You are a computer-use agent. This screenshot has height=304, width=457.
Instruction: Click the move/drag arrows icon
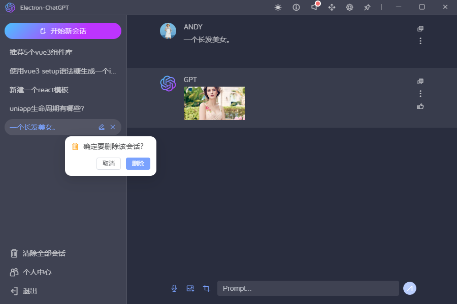tap(332, 7)
